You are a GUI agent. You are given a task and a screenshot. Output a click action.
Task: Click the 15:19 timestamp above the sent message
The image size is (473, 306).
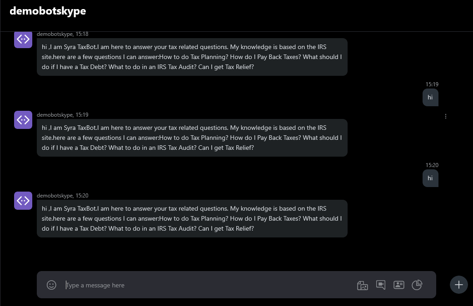pyautogui.click(x=432, y=84)
